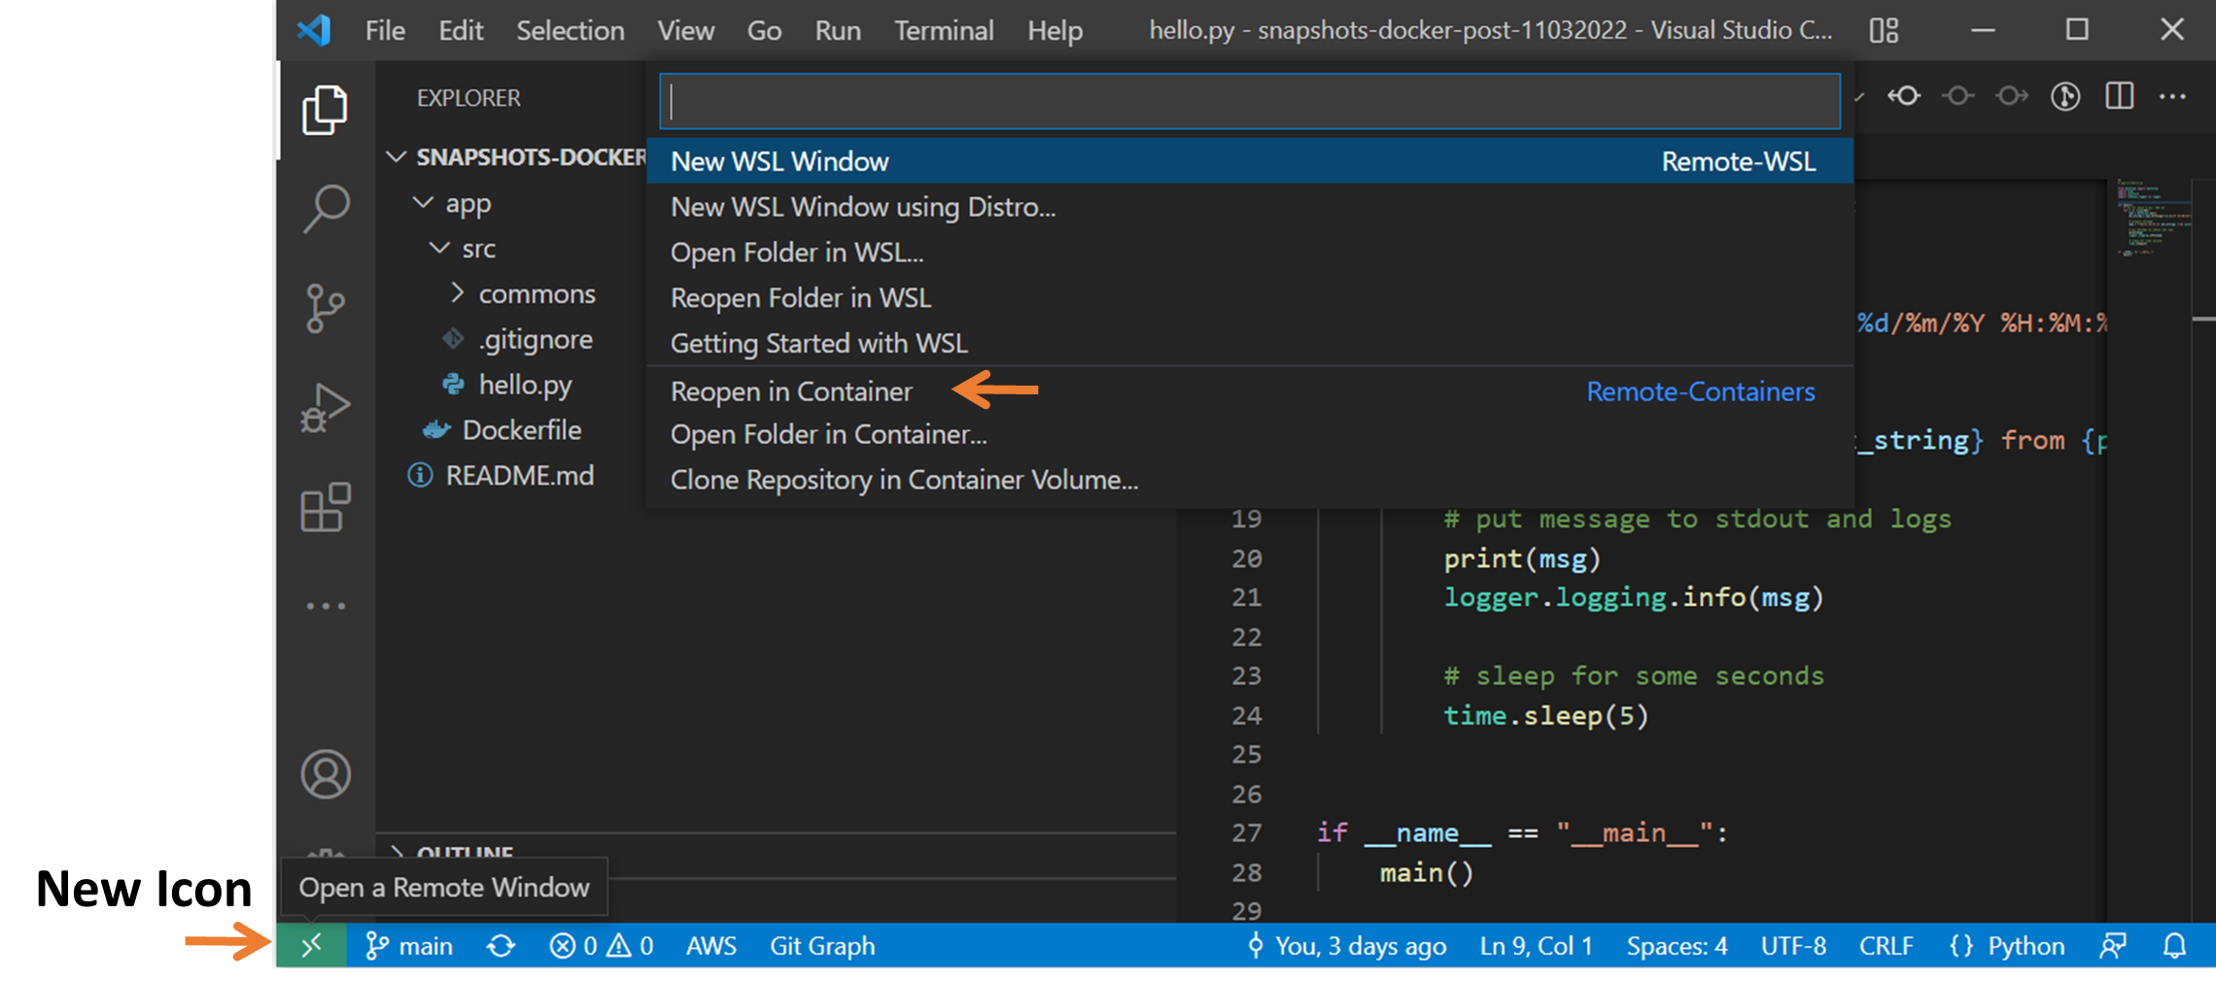This screenshot has height=981, width=2216.
Task: Select Getting Started with WSL
Action: (x=1250, y=344)
